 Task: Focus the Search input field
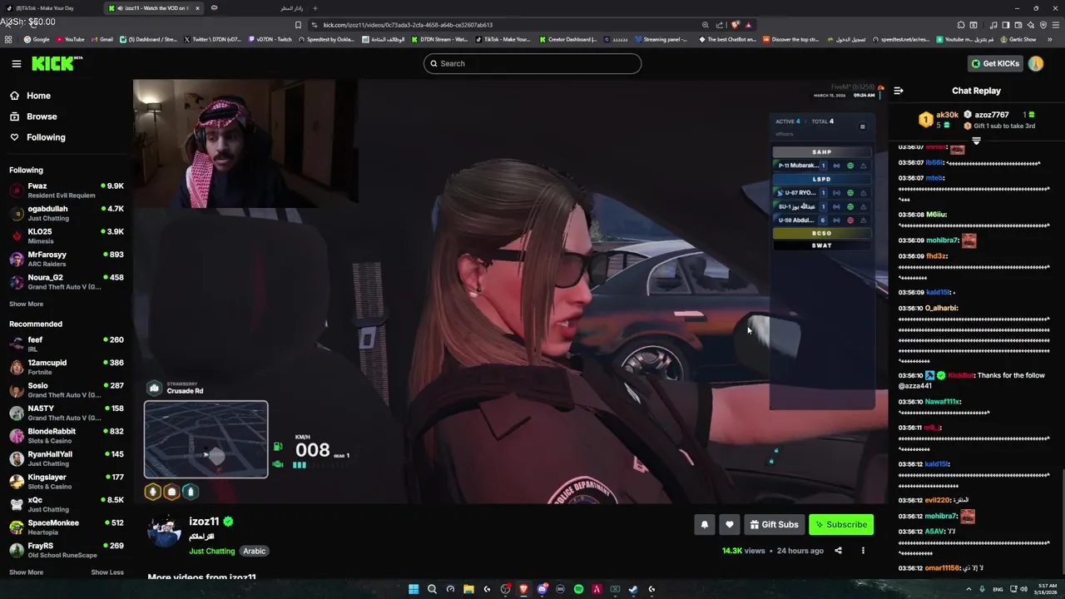pos(532,63)
